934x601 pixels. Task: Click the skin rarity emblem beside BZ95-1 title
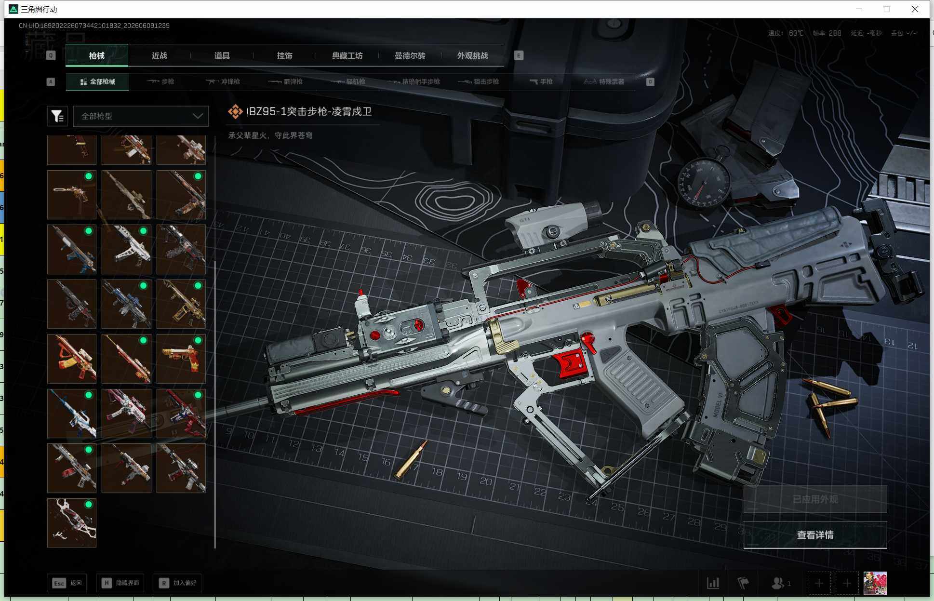[235, 112]
